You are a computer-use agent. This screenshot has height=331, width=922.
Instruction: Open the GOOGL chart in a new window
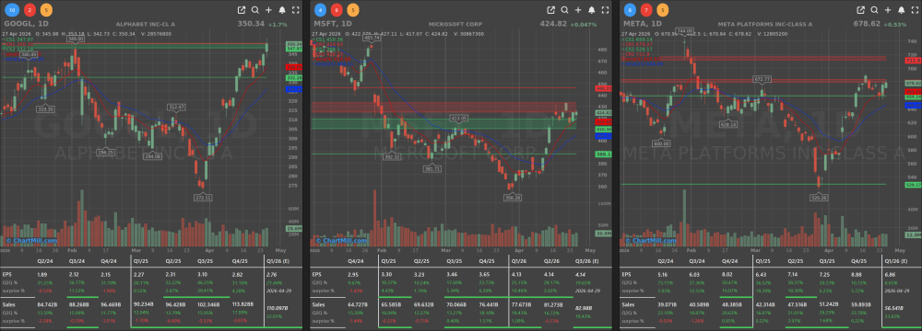[242, 10]
